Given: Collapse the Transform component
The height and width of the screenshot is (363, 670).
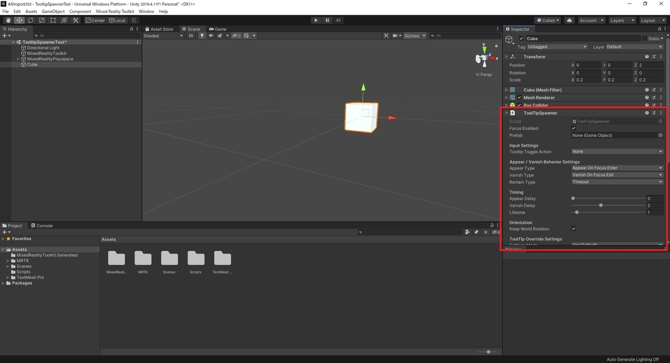Looking at the screenshot, I should pos(506,56).
